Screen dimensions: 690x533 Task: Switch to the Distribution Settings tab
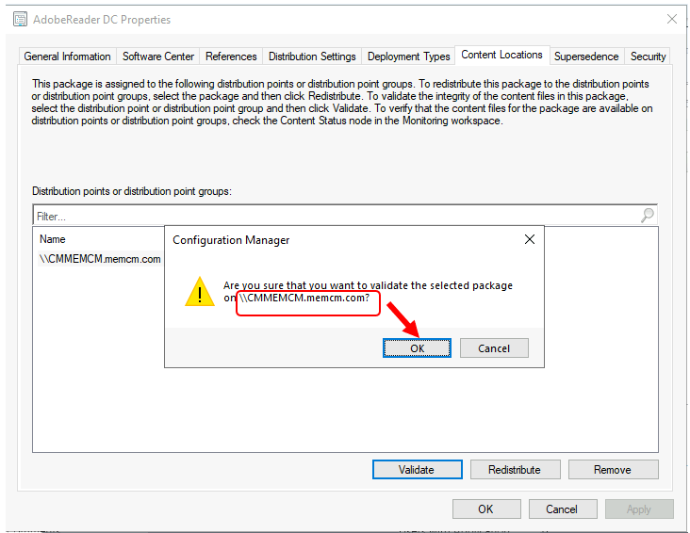312,57
